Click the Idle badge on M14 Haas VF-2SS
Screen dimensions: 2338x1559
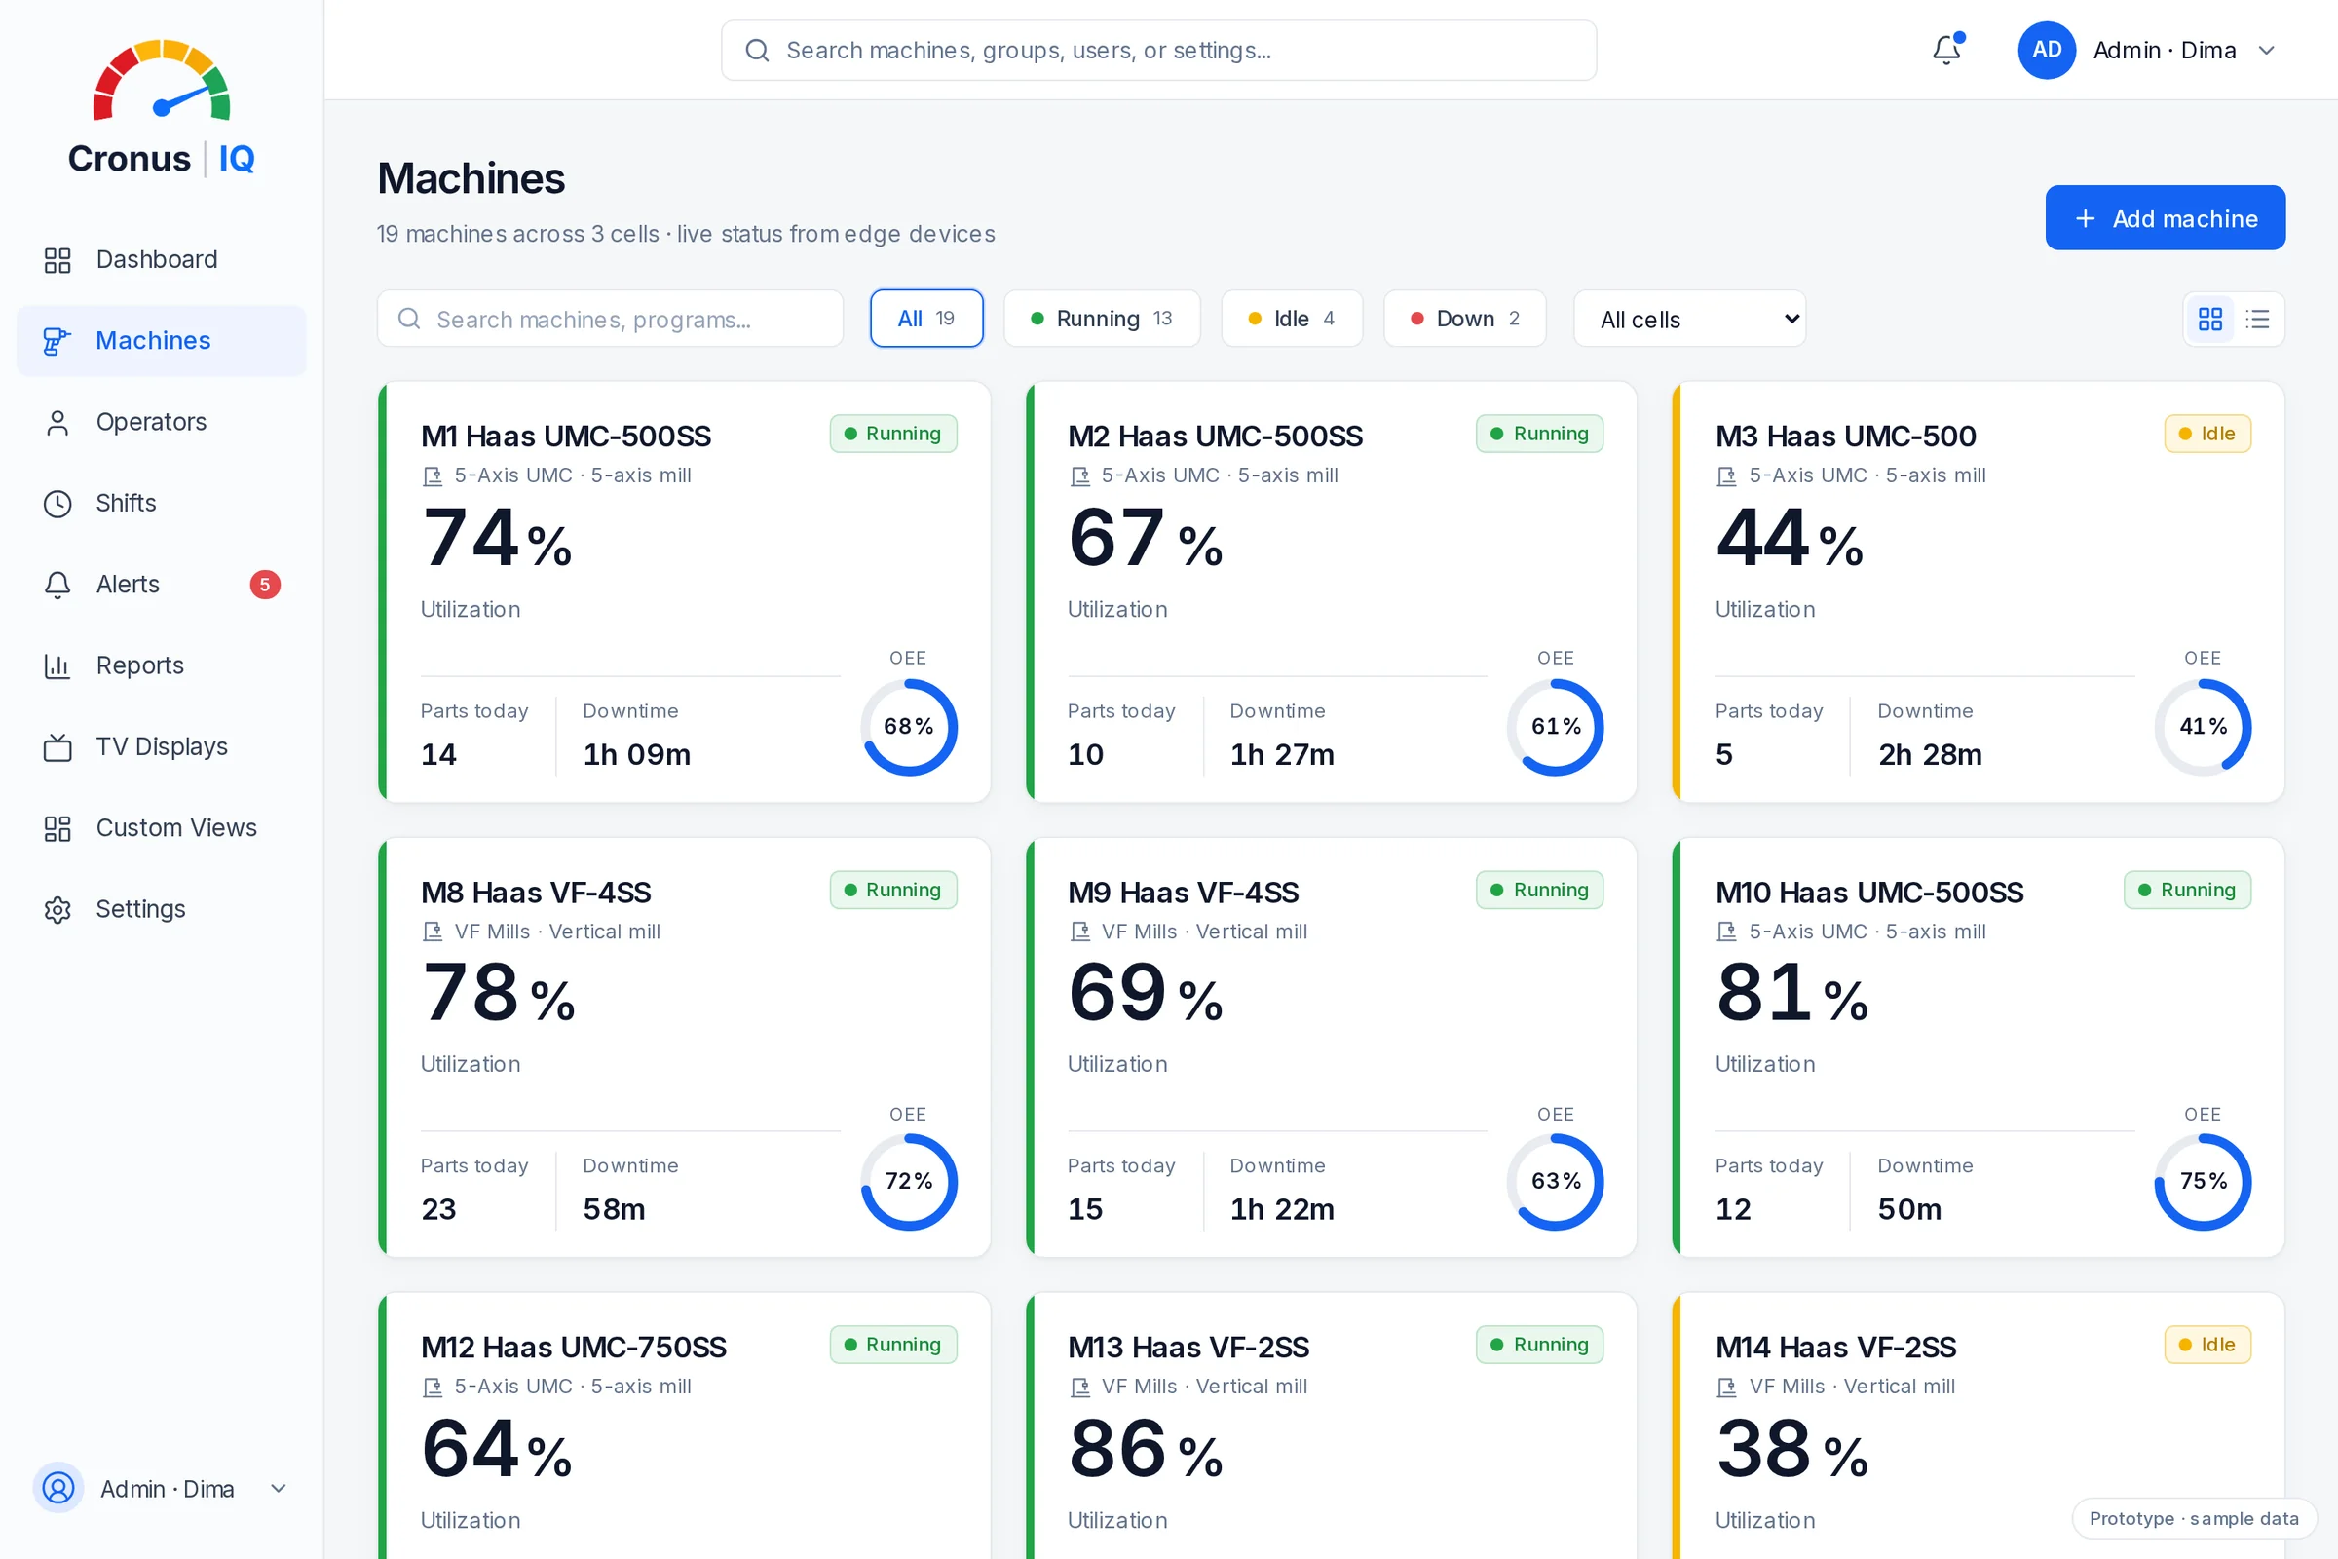click(2207, 1345)
